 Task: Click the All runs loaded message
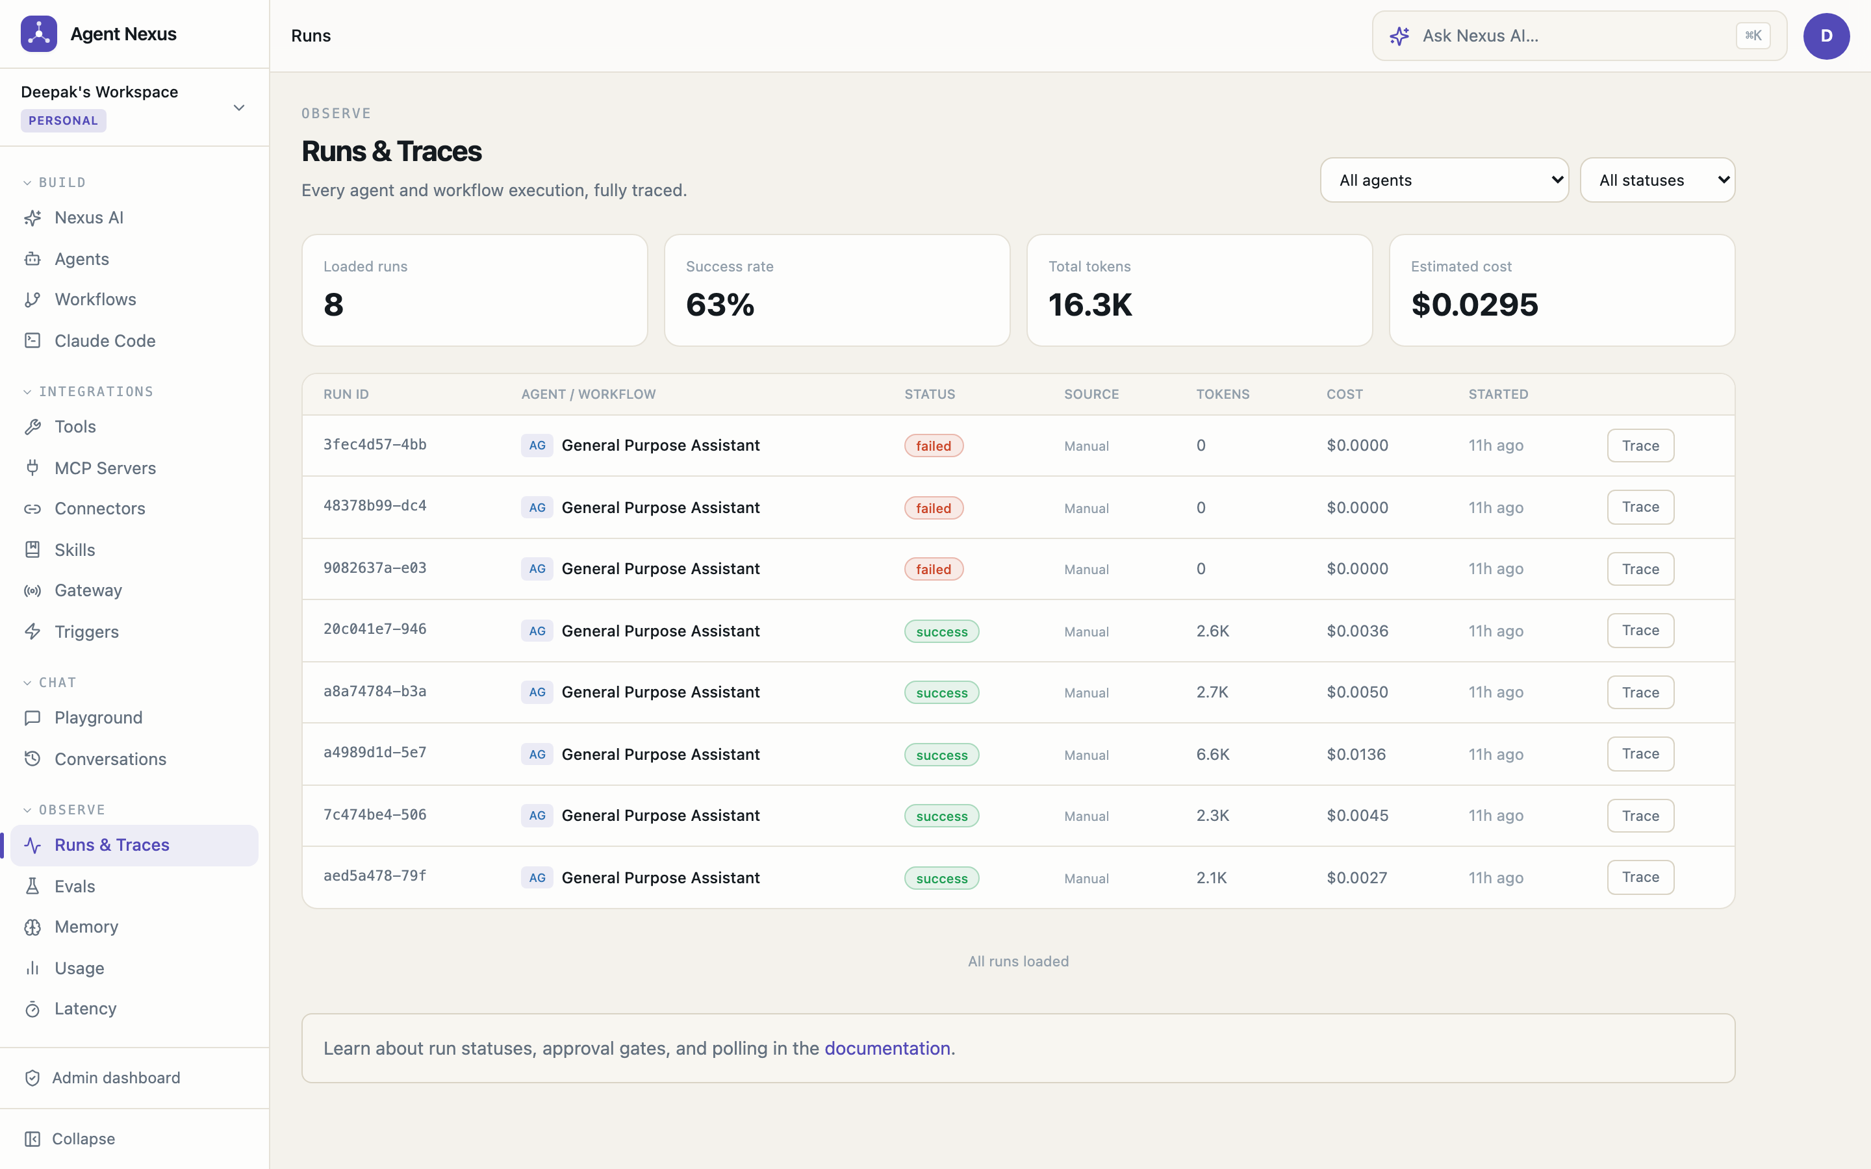pyautogui.click(x=1018, y=961)
